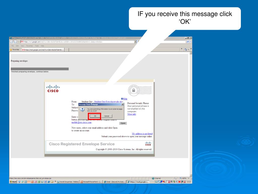Open the 100% zoom level dropdown

188,178
